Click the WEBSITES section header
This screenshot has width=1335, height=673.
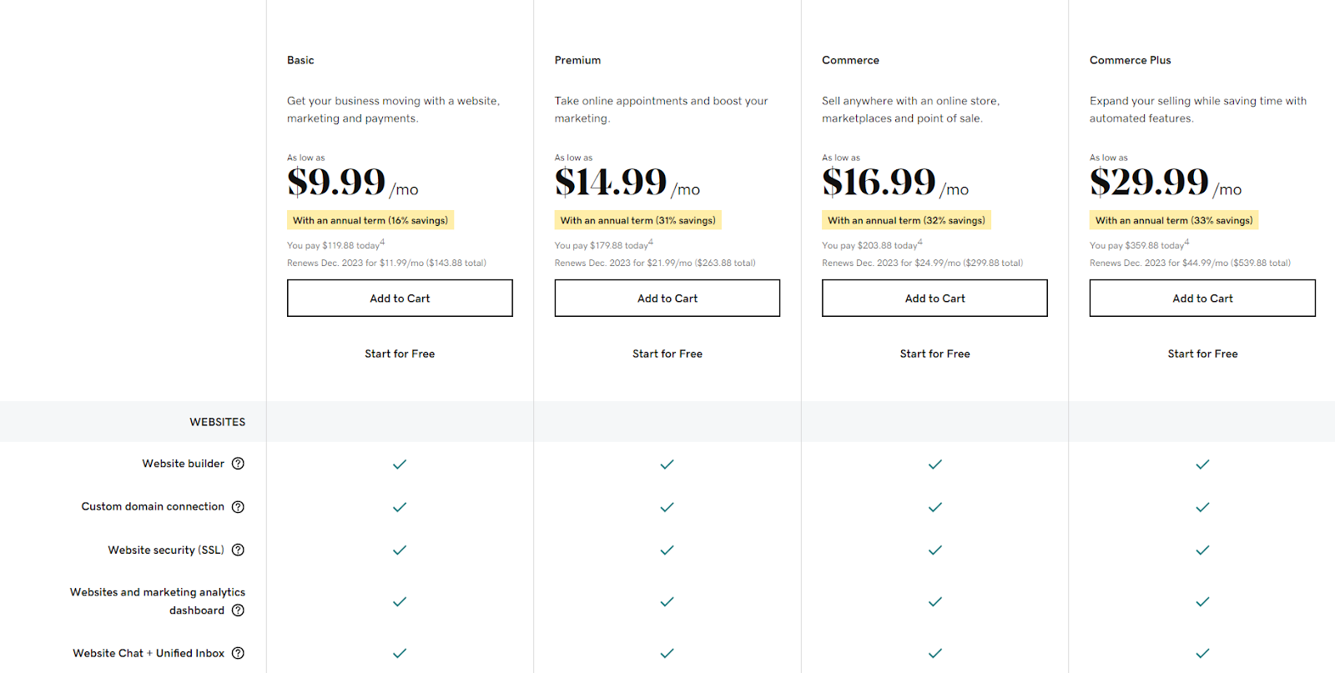click(217, 422)
